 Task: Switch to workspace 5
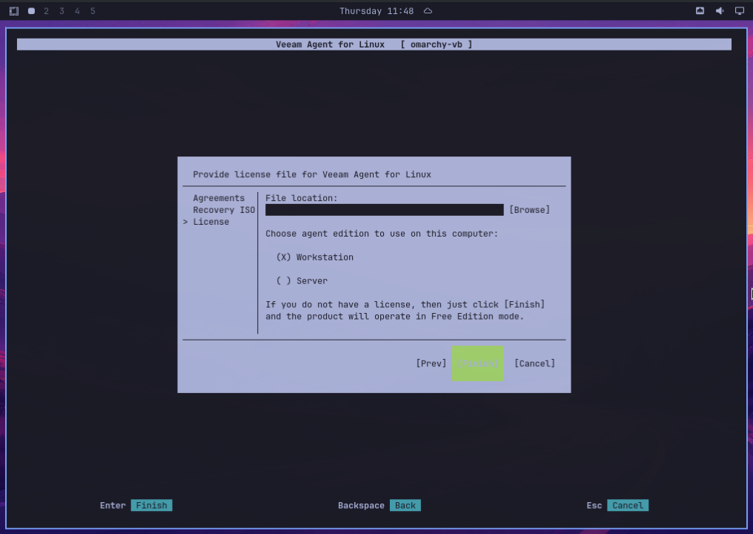(x=93, y=10)
